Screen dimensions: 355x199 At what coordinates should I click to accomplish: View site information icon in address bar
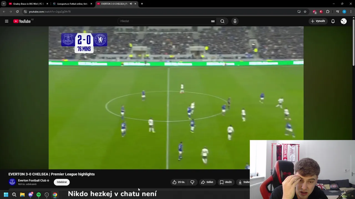point(25,12)
